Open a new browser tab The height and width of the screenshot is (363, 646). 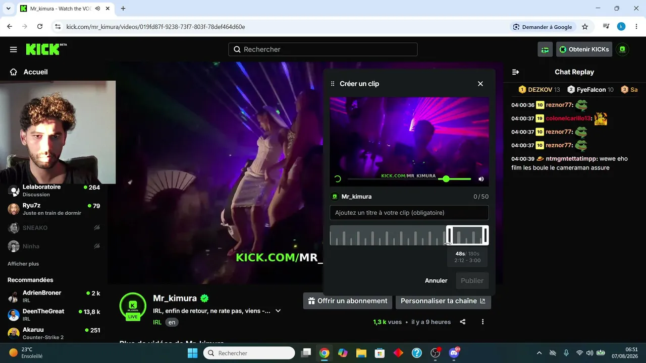click(123, 9)
